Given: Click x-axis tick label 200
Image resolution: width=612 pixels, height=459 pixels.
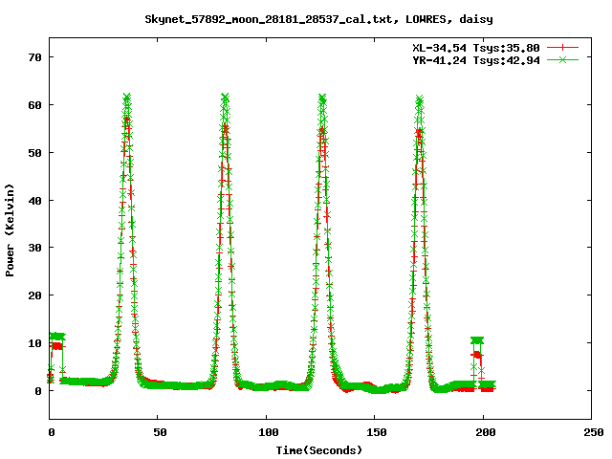Looking at the screenshot, I should pos(486,432).
